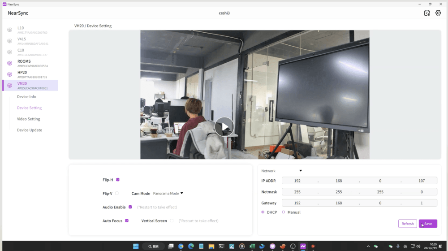Enable the Flip-V checkbox
The height and width of the screenshot is (251, 448).
(117, 193)
